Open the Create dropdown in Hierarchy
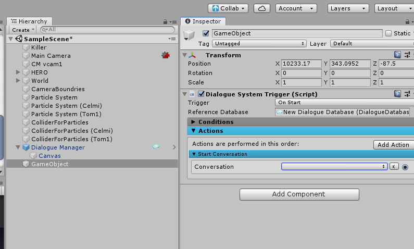The width and height of the screenshot is (414, 249). [23, 30]
